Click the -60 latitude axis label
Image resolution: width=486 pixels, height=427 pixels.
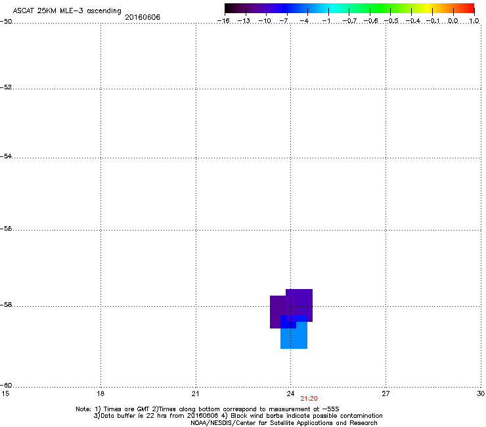6,385
